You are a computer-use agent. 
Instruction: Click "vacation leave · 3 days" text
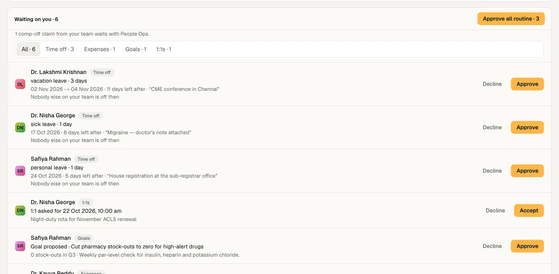pyautogui.click(x=59, y=81)
